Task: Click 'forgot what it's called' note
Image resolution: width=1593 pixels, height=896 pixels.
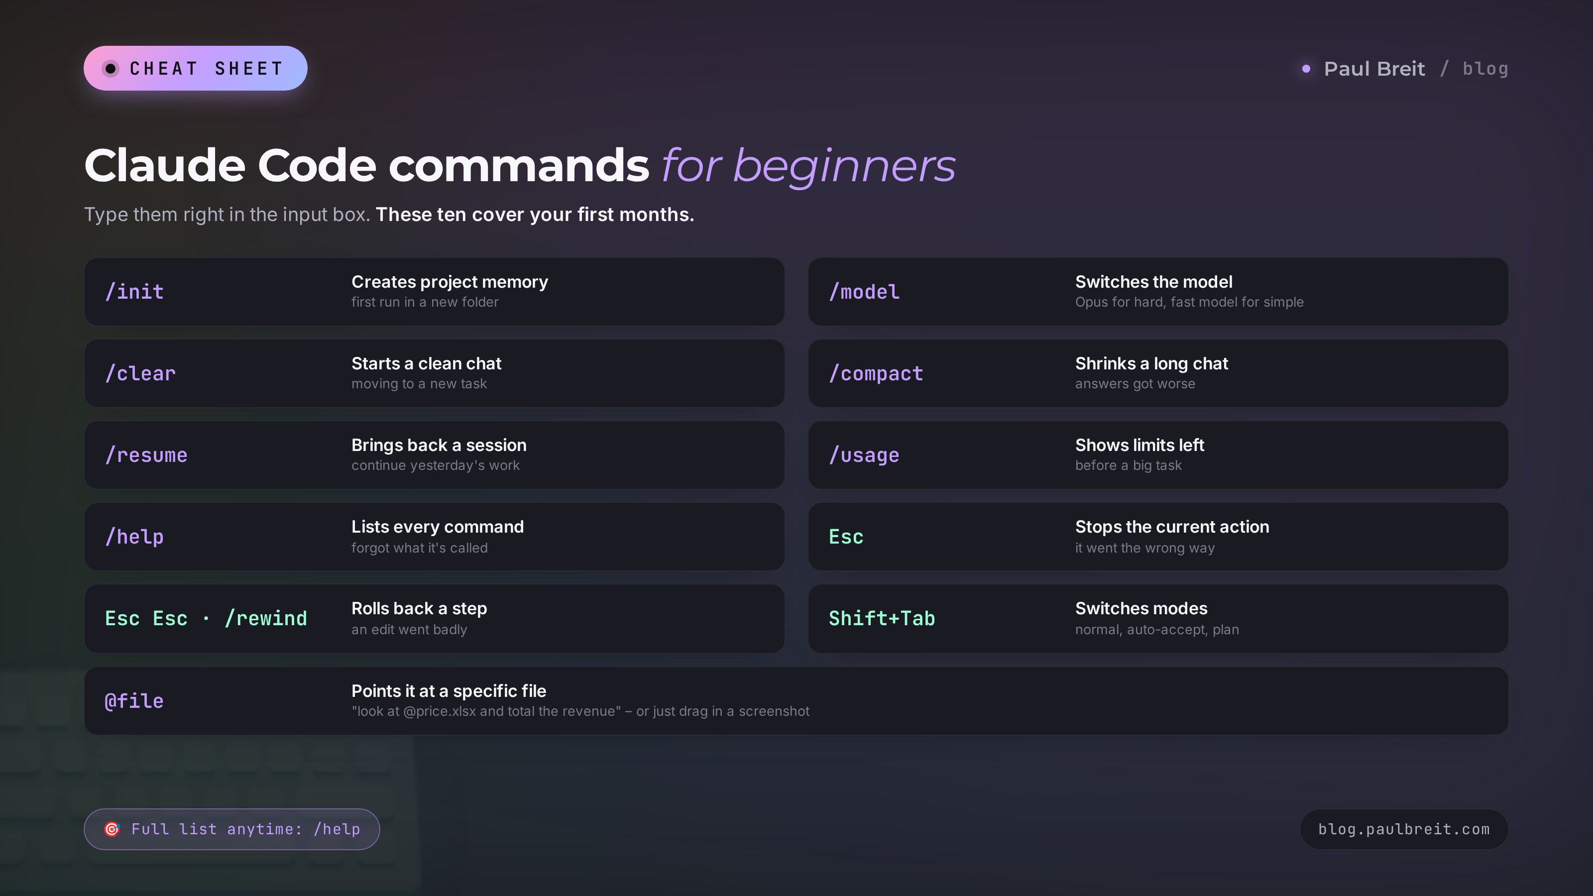Action: tap(419, 548)
